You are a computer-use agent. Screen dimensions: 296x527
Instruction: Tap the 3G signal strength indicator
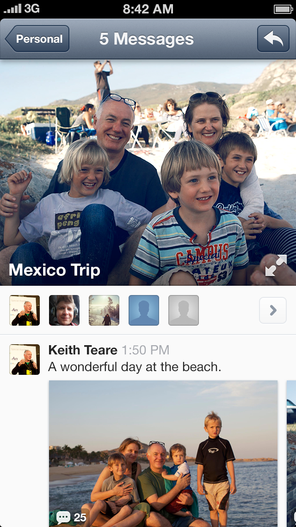coord(21,9)
